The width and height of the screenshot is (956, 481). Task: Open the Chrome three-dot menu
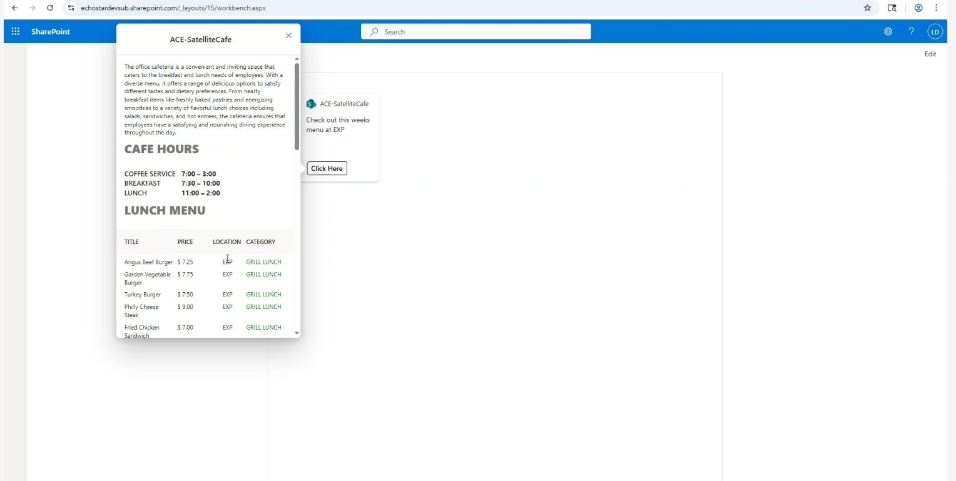pyautogui.click(x=937, y=8)
